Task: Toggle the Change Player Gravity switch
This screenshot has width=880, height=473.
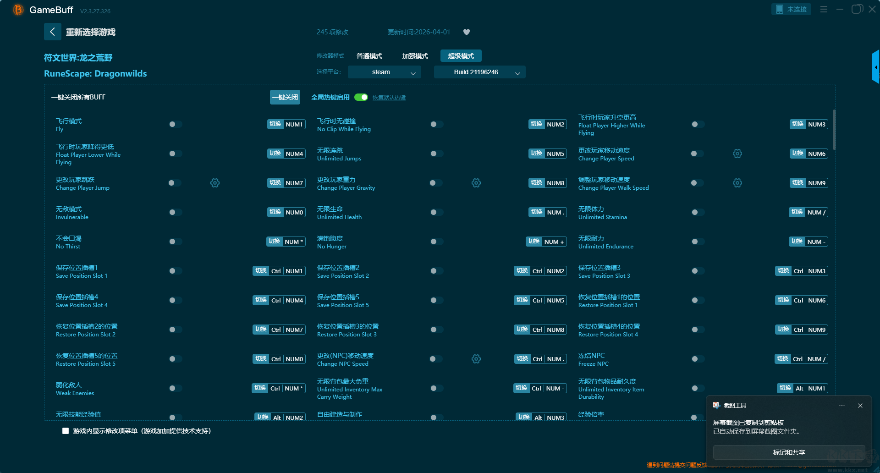Action: click(436, 183)
